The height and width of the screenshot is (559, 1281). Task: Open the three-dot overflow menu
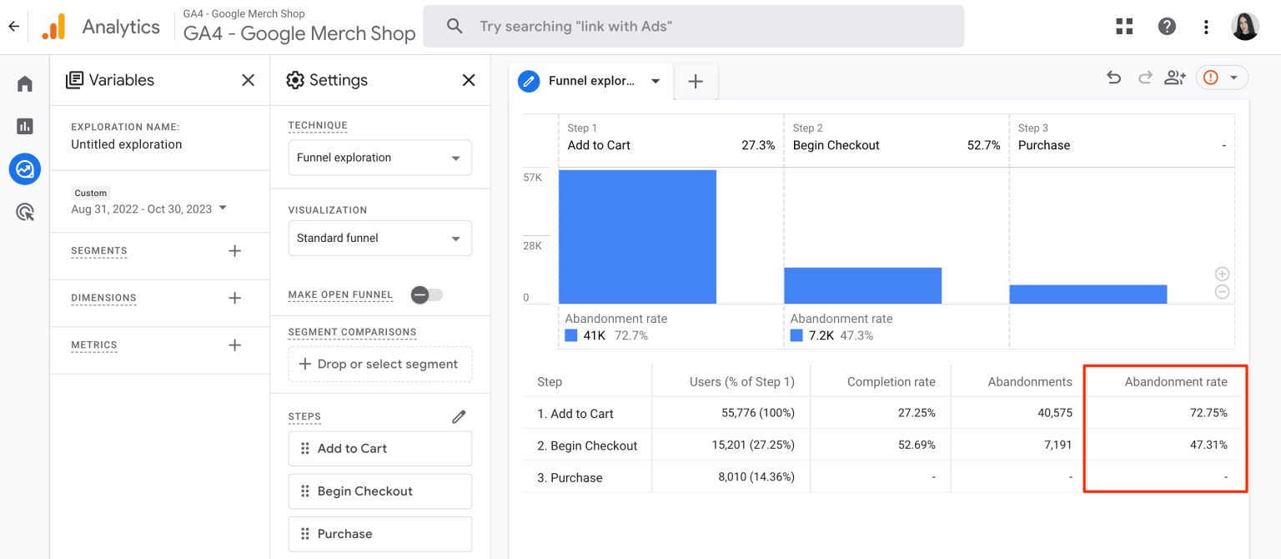pos(1206,26)
